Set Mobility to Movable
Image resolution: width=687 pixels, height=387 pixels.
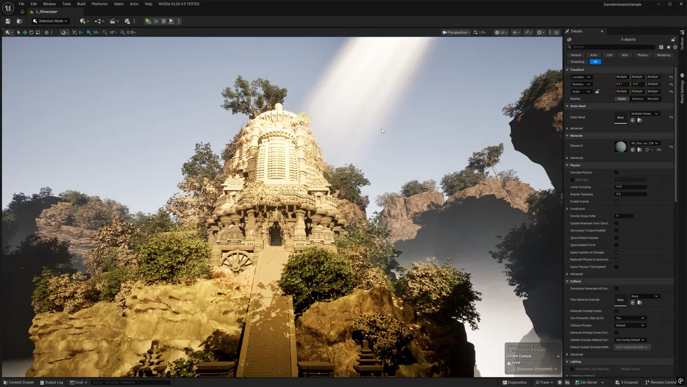(x=653, y=98)
